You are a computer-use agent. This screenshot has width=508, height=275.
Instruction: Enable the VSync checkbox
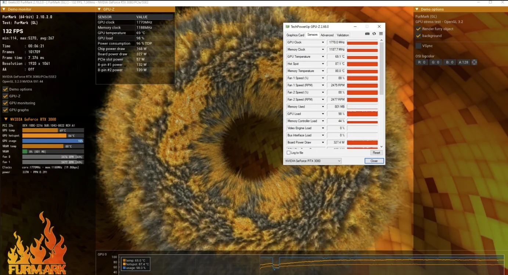[418, 46]
